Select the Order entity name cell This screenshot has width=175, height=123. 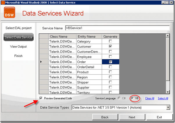[x=89, y=62]
